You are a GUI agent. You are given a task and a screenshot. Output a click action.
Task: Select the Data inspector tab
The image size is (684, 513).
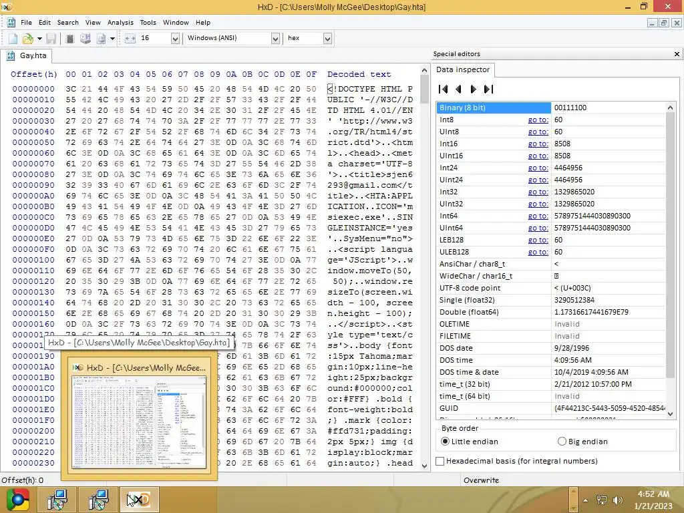(x=463, y=69)
